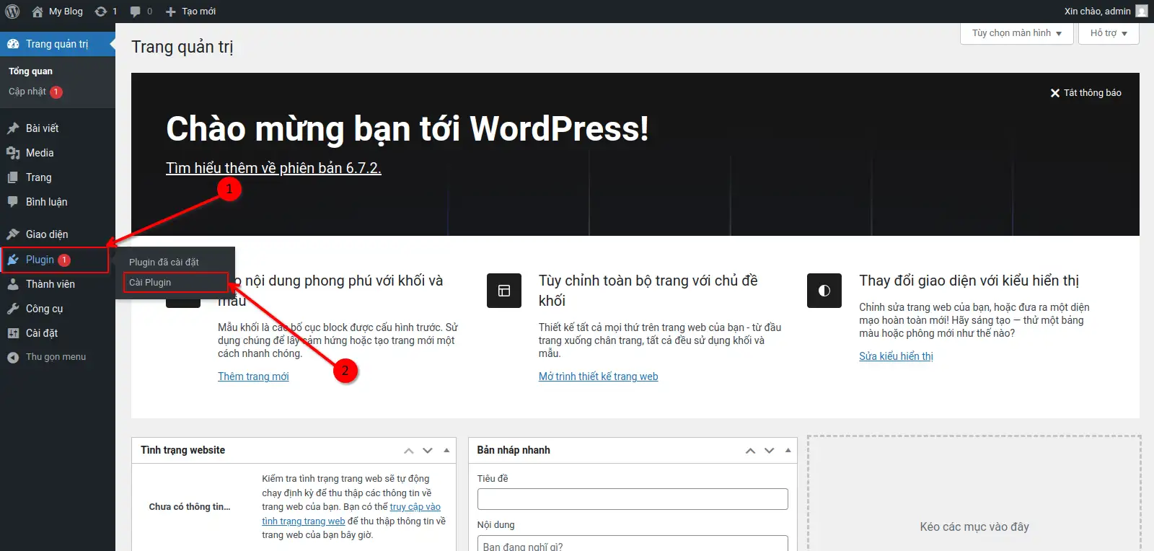
Task: Open Mở trình thiết kế trang web link
Action: [598, 376]
